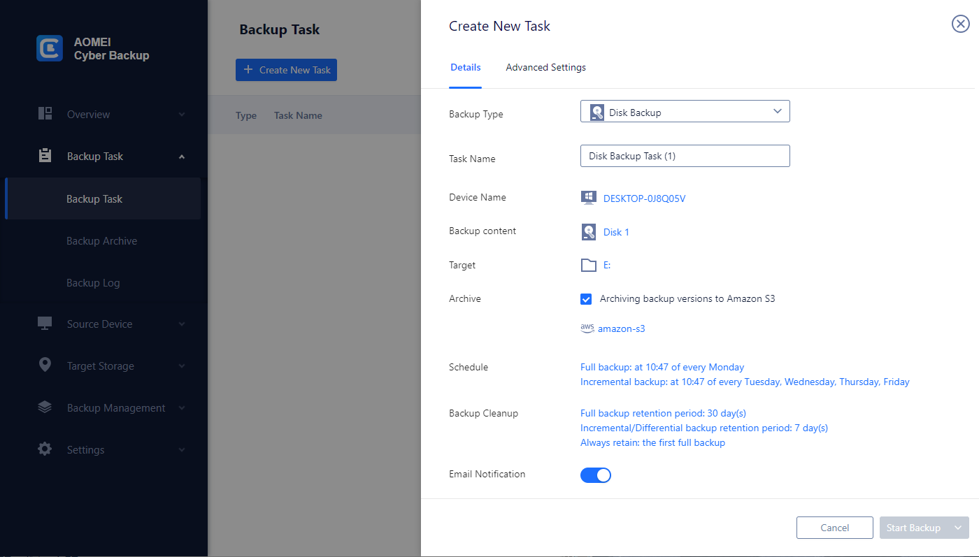979x557 pixels.
Task: Open Backup Archive in the sidebar
Action: (x=101, y=241)
